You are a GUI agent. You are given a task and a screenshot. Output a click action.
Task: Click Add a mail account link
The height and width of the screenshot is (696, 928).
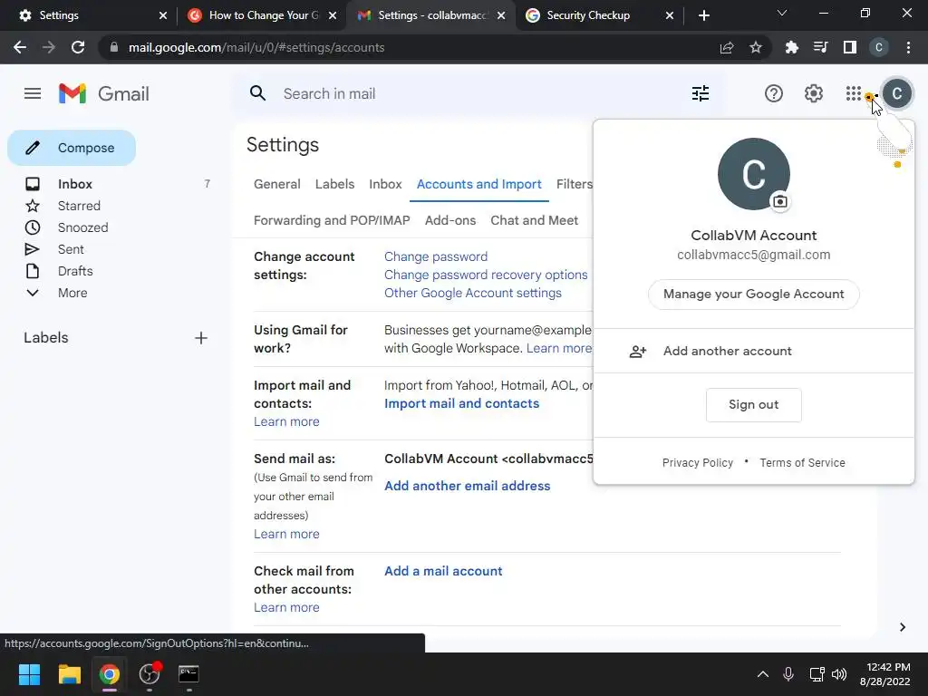442,571
